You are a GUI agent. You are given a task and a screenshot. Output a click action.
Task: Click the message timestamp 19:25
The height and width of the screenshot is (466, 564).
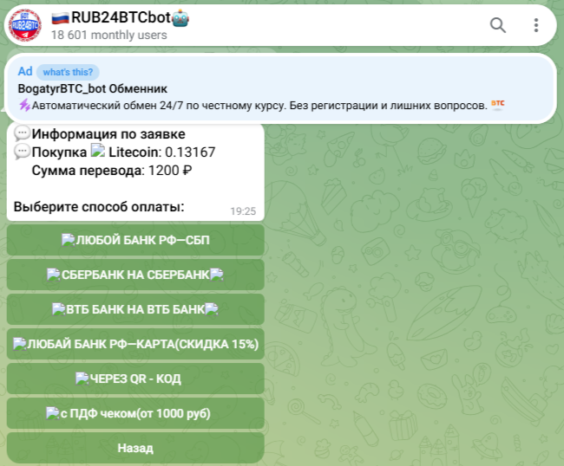(243, 211)
